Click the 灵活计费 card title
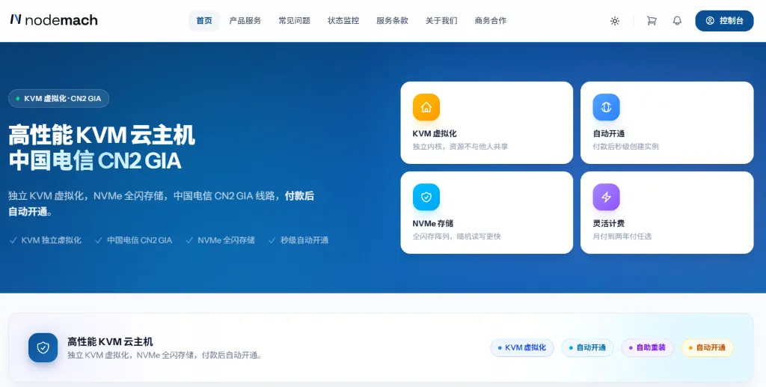The image size is (766, 387). [x=609, y=223]
